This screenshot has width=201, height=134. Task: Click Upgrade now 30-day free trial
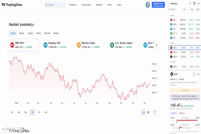click(158, 5)
